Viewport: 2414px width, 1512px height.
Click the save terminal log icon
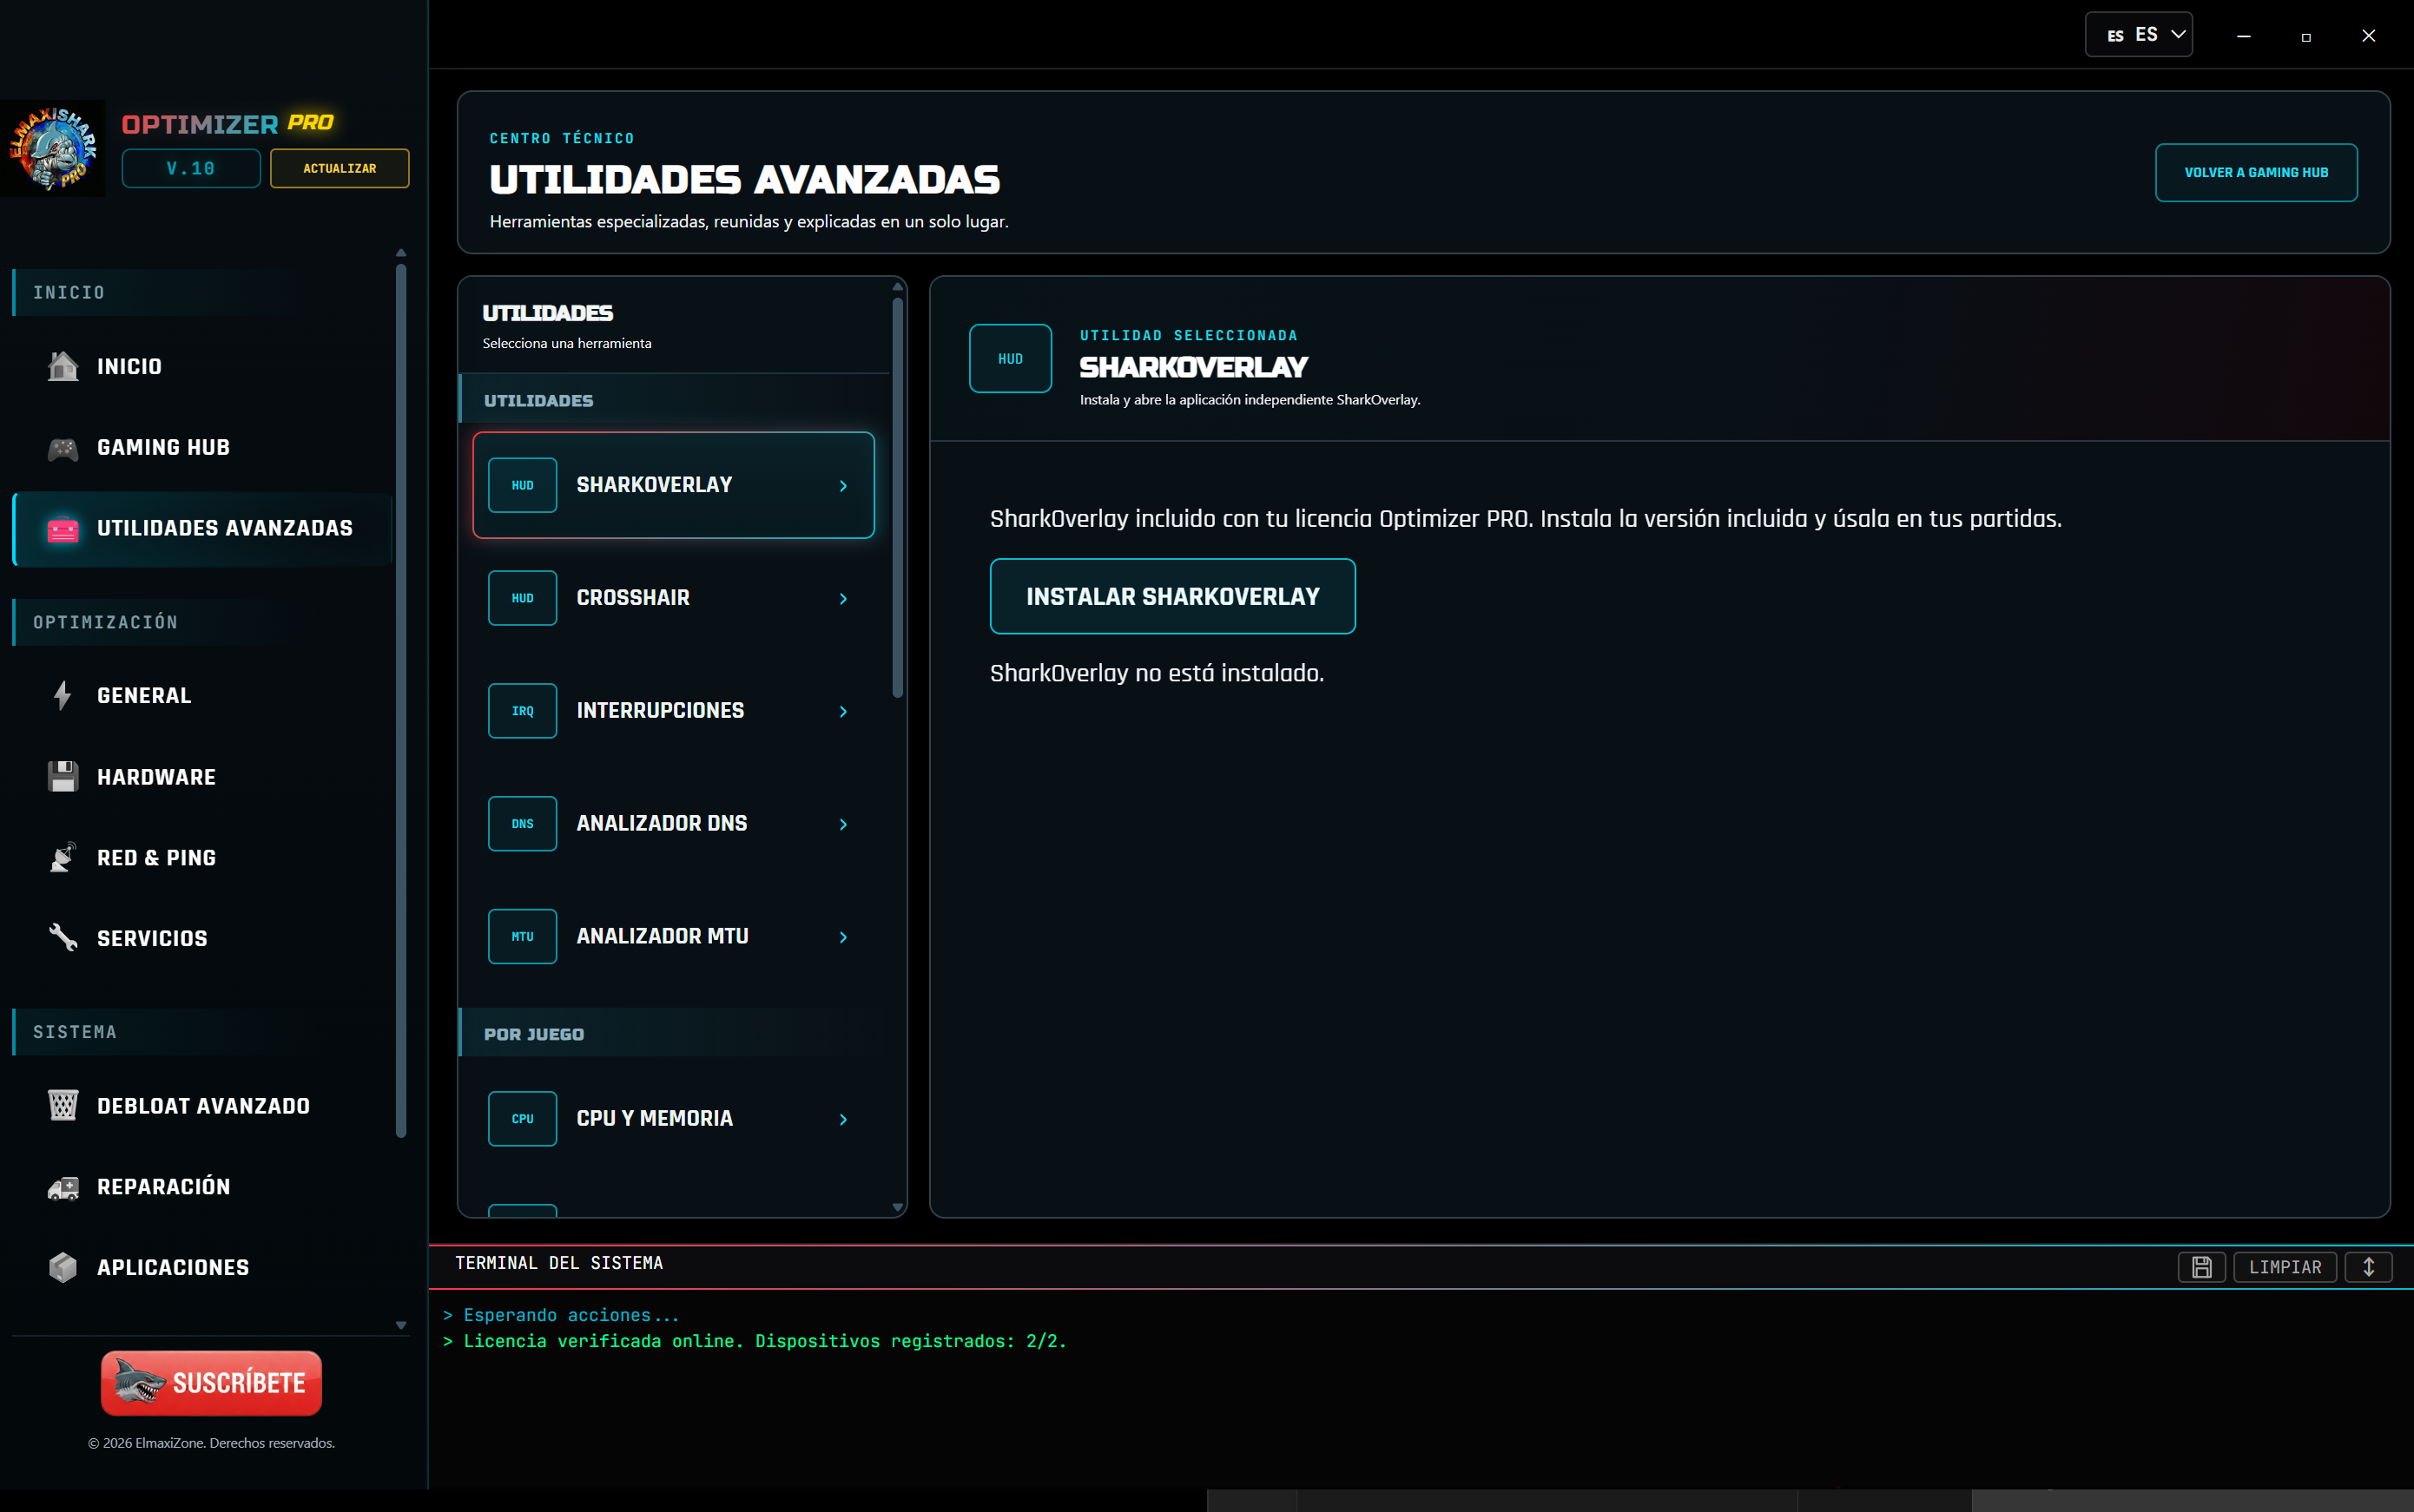point(2201,1267)
